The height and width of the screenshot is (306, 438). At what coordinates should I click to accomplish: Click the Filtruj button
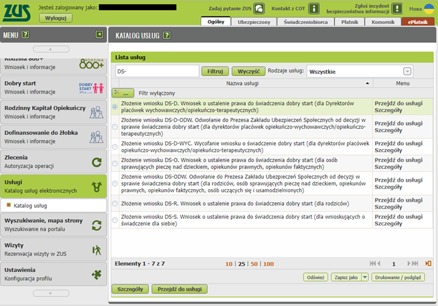[x=215, y=71]
